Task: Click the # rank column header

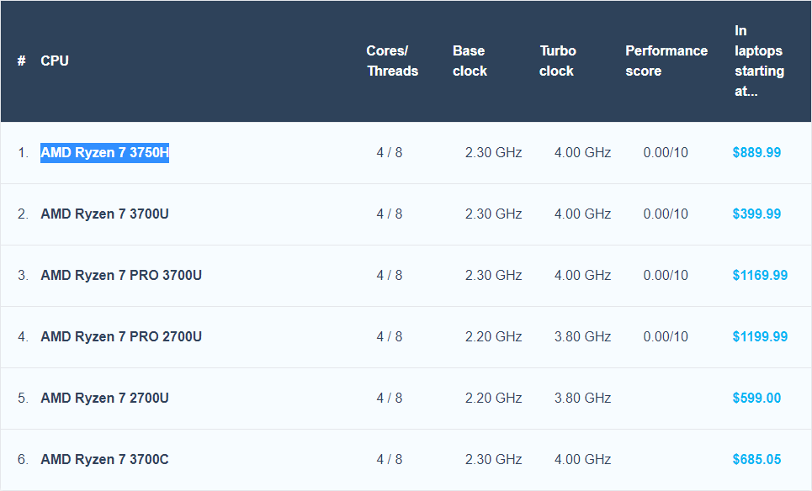Action: click(21, 61)
